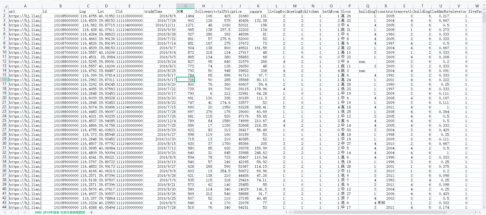Select the Lat cell showing 40.23553
This screenshot has height=215, width=486.
point(106,203)
